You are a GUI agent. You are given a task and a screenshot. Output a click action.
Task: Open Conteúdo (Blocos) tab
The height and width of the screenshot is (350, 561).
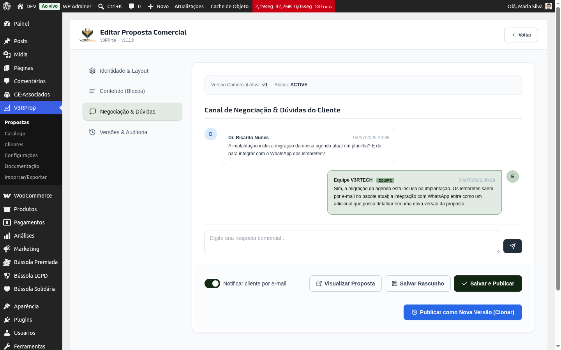coord(132,91)
